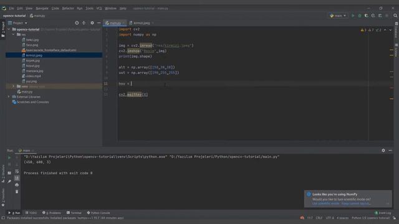Open the Refactor menu
399x224 pixels.
[68, 8]
